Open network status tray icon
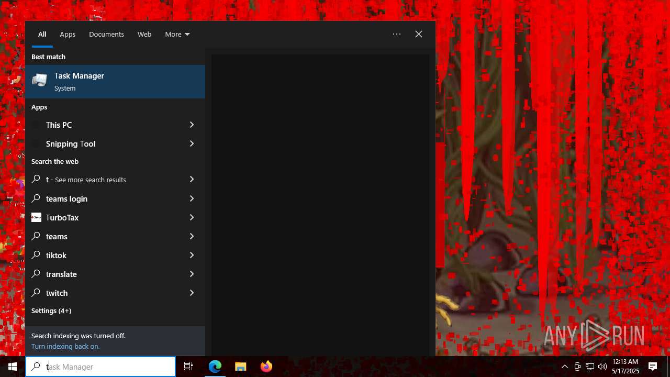Viewport: 670px width, 377px height. 590,367
